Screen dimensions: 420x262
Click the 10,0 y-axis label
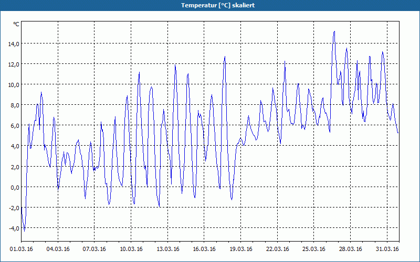tap(13, 84)
